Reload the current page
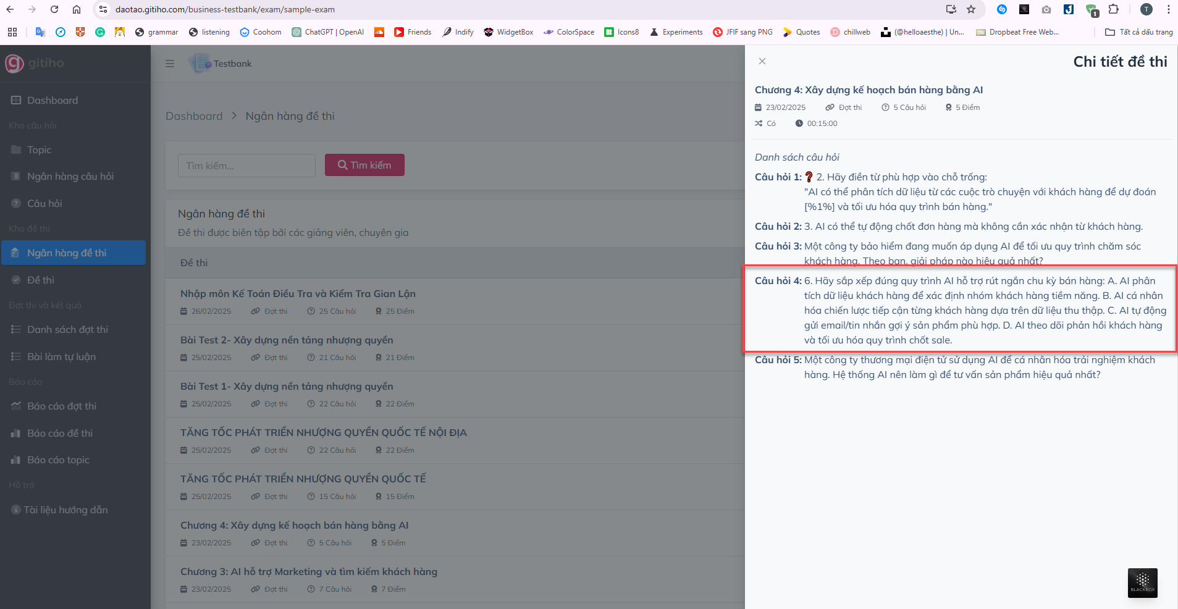Screen dimensions: 1178x609 tap(54, 9)
